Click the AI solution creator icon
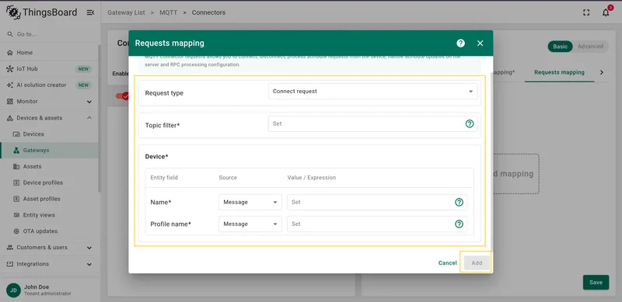The image size is (622, 302). click(10, 85)
